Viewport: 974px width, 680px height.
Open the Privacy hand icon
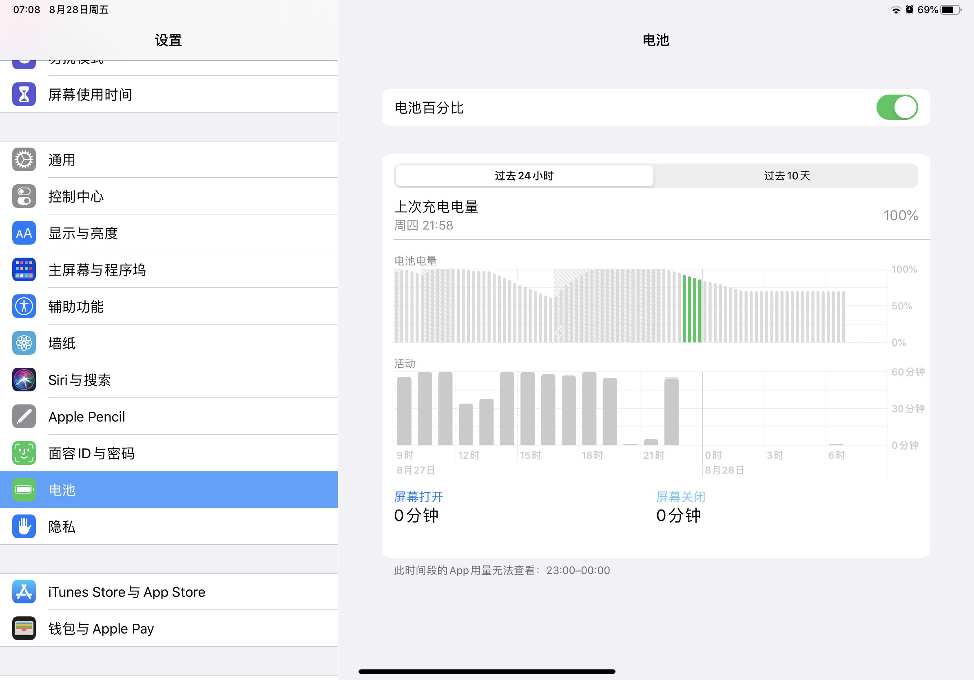[x=24, y=527]
